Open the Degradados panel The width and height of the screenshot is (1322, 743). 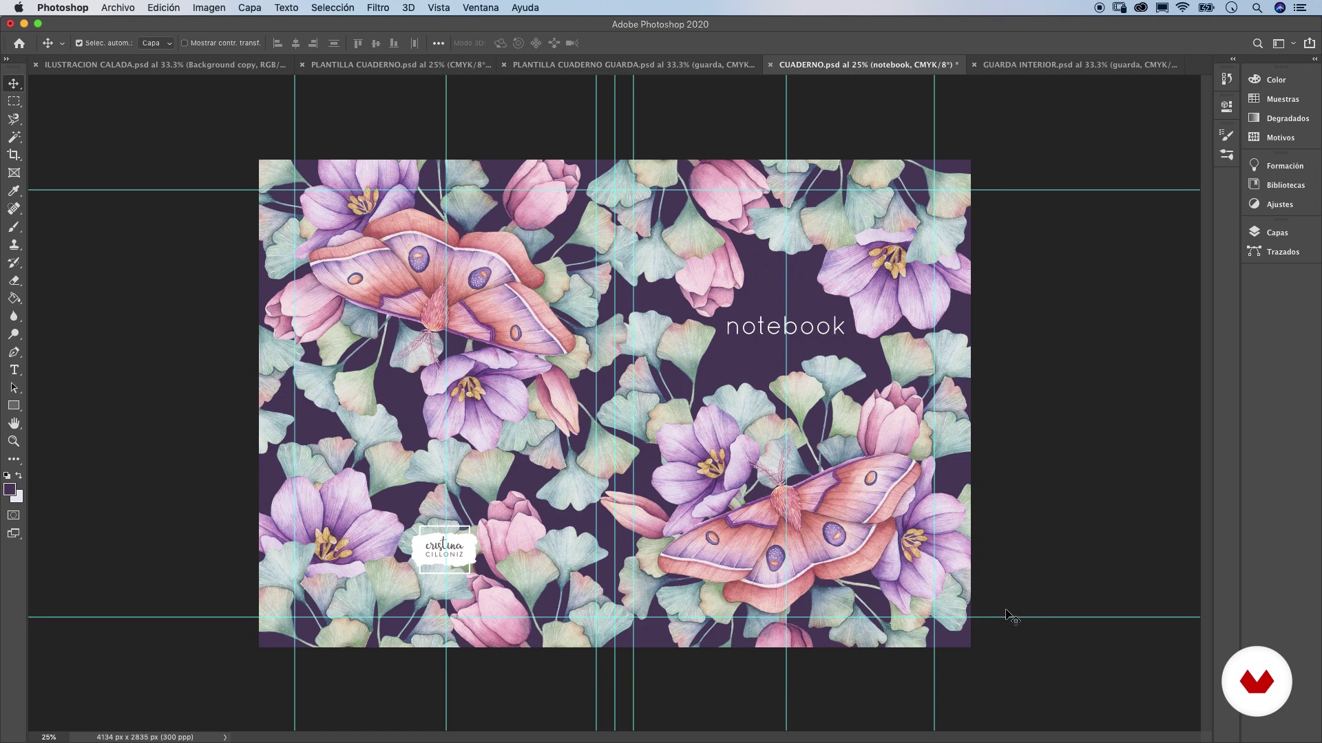click(x=1288, y=118)
